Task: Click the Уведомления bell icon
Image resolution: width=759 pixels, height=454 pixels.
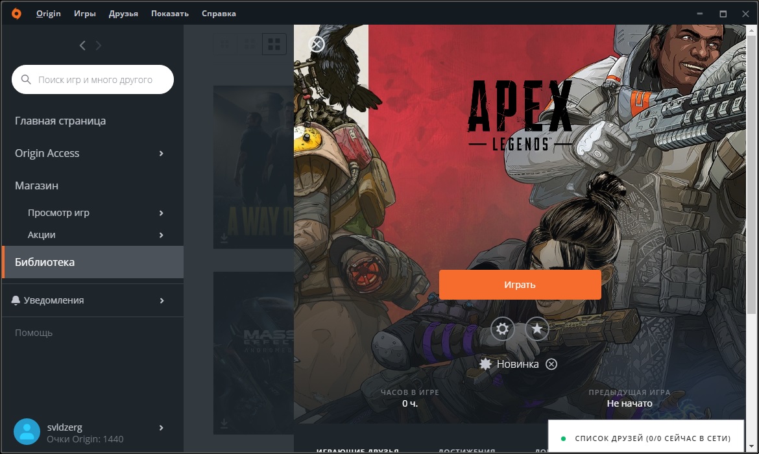Action: 16,300
